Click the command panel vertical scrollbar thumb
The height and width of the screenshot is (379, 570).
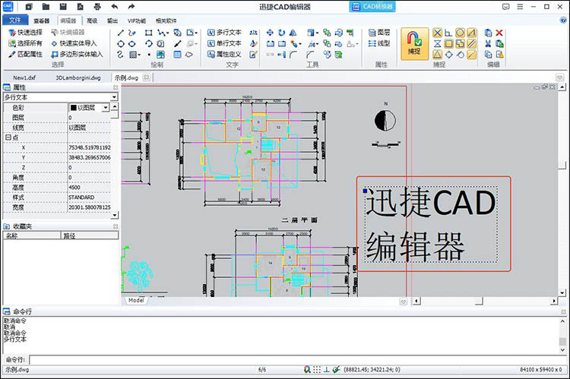click(x=562, y=342)
